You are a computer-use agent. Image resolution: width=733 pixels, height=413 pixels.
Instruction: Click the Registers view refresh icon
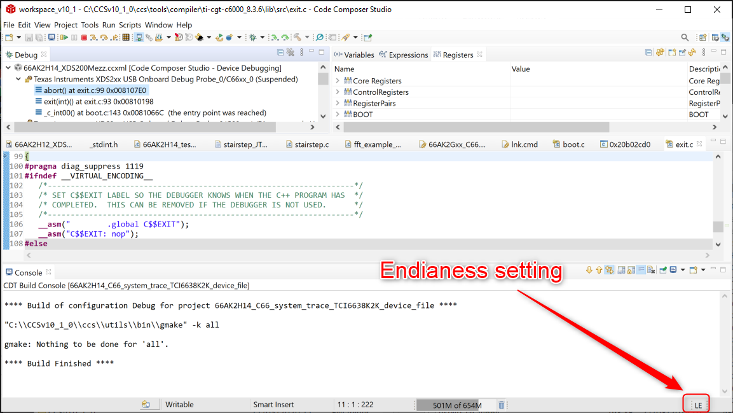click(x=692, y=52)
